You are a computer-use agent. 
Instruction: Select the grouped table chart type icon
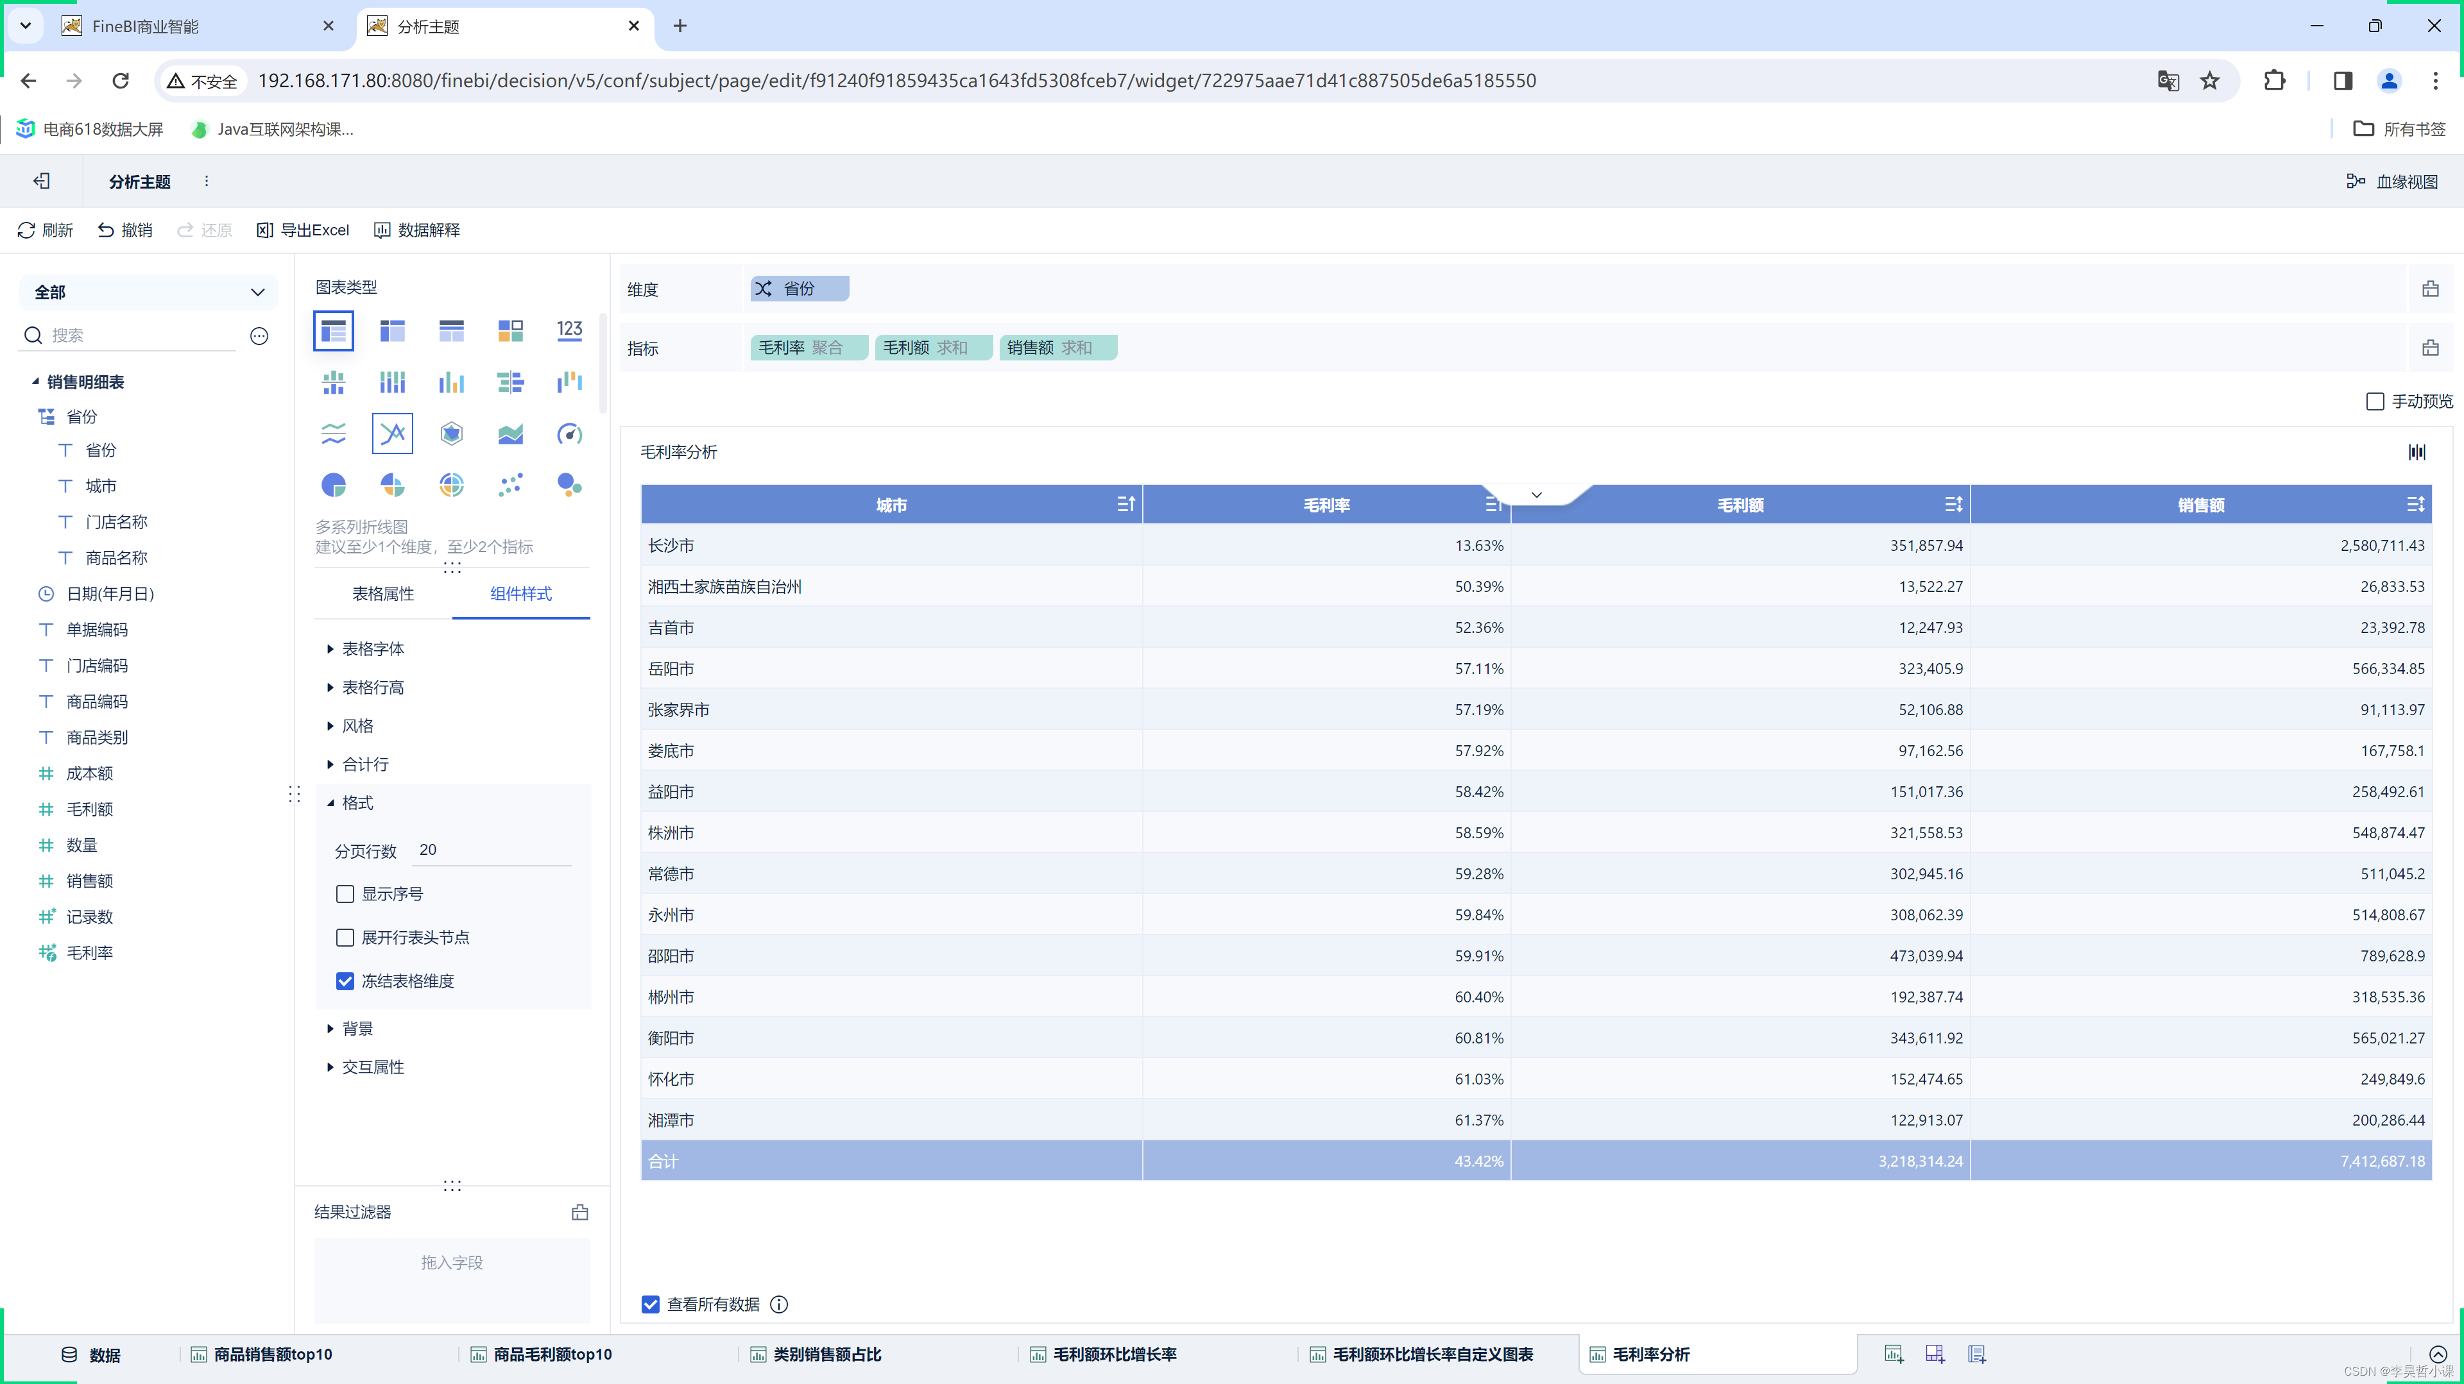pos(333,331)
